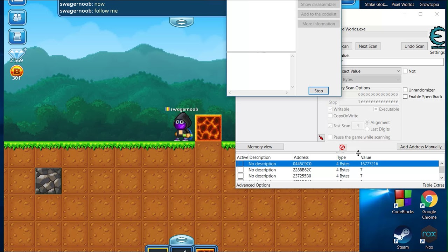Click the stone block in the dirt
Image resolution: width=448 pixels, height=252 pixels.
pyautogui.click(x=48, y=181)
